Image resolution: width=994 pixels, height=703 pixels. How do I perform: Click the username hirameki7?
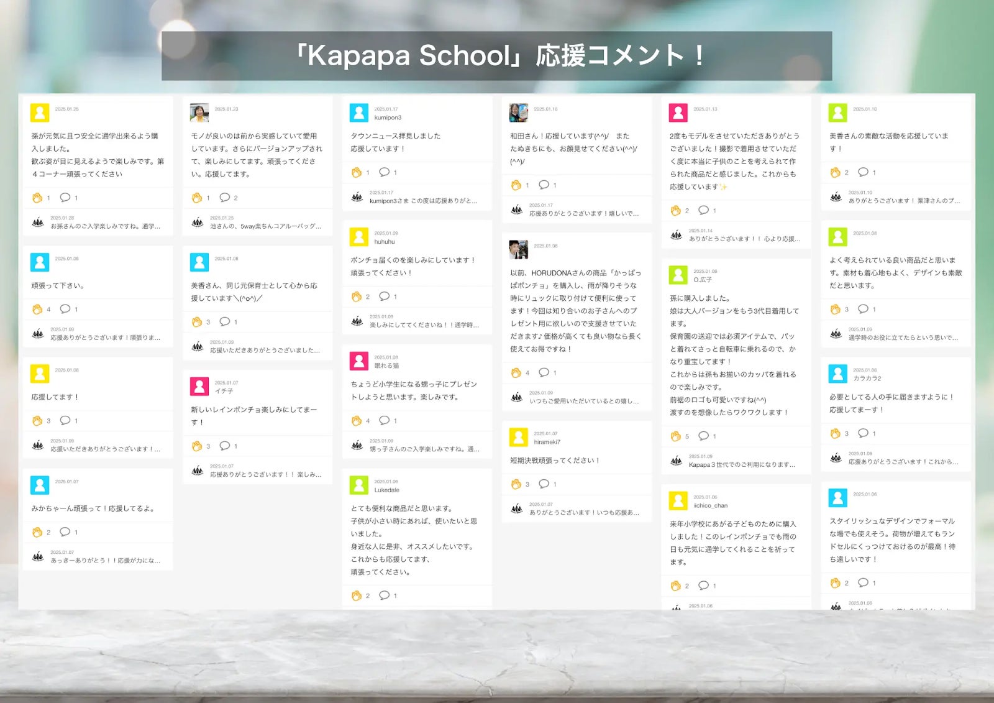tap(547, 442)
